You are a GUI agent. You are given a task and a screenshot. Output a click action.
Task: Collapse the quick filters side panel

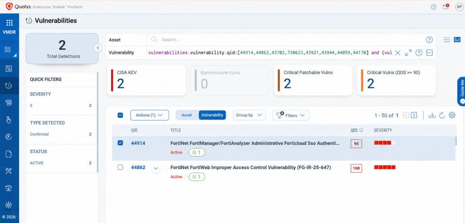click(98, 48)
